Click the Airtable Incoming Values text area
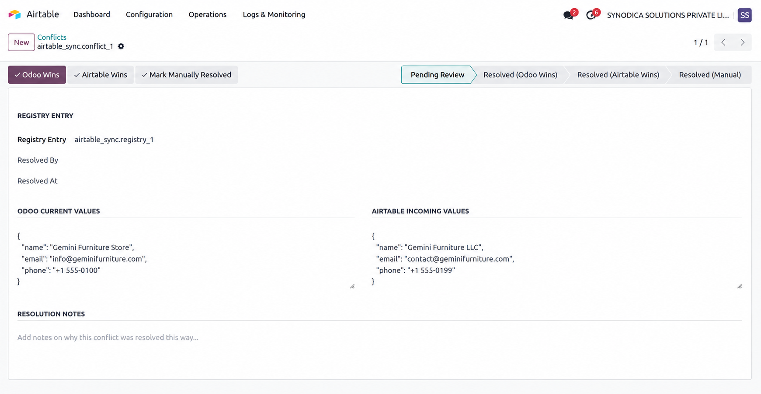The width and height of the screenshot is (761, 394). (557, 259)
